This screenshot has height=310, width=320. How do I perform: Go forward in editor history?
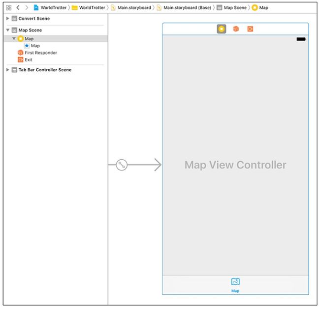coord(27,8)
